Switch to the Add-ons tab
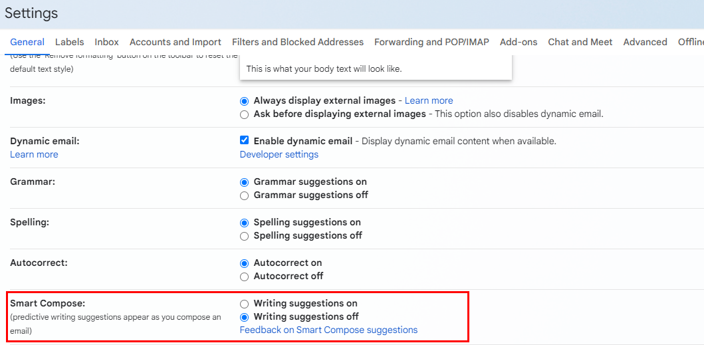This screenshot has width=704, height=345. click(519, 42)
